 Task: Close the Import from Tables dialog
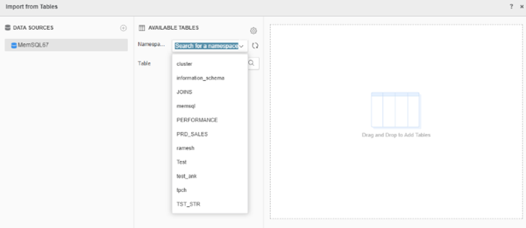click(x=521, y=5)
